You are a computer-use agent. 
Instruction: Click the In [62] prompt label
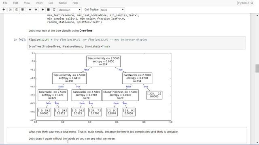click(x=20, y=39)
